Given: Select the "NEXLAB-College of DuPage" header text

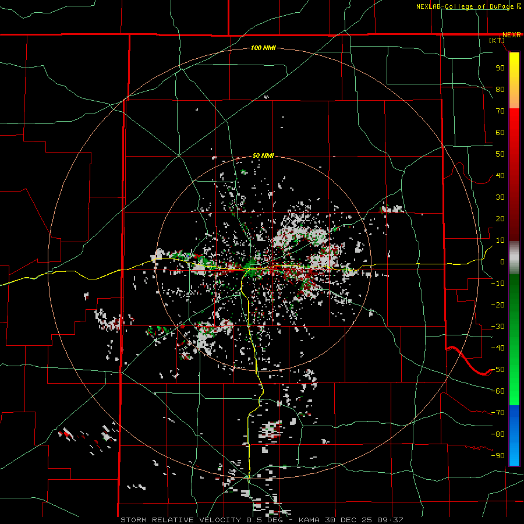Looking at the screenshot, I should (x=465, y=6).
